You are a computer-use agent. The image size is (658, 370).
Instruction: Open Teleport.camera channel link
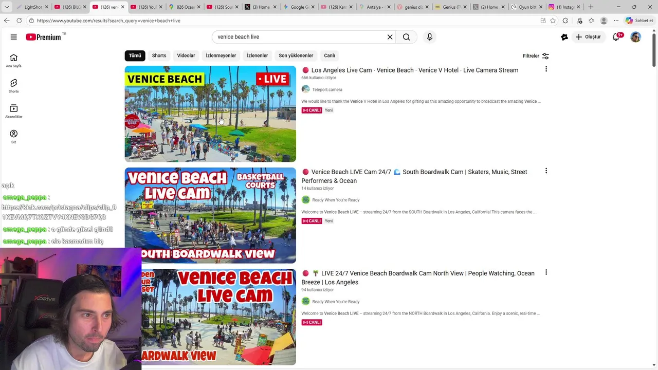coord(327,89)
